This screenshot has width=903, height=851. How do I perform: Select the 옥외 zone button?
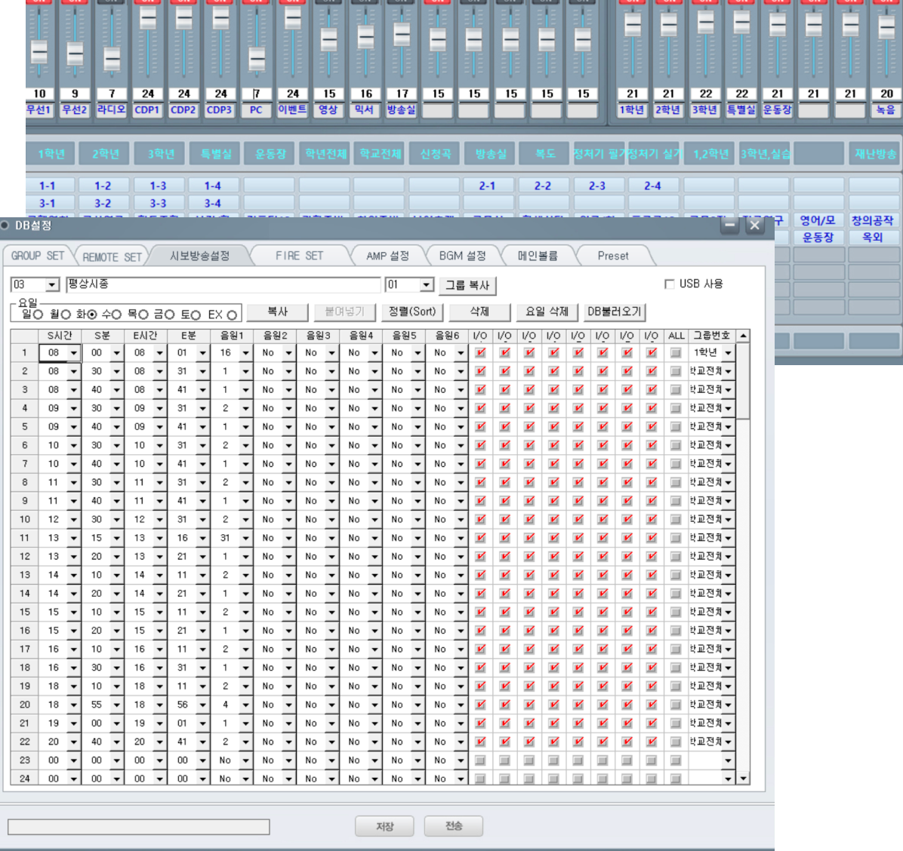pyautogui.click(x=873, y=237)
